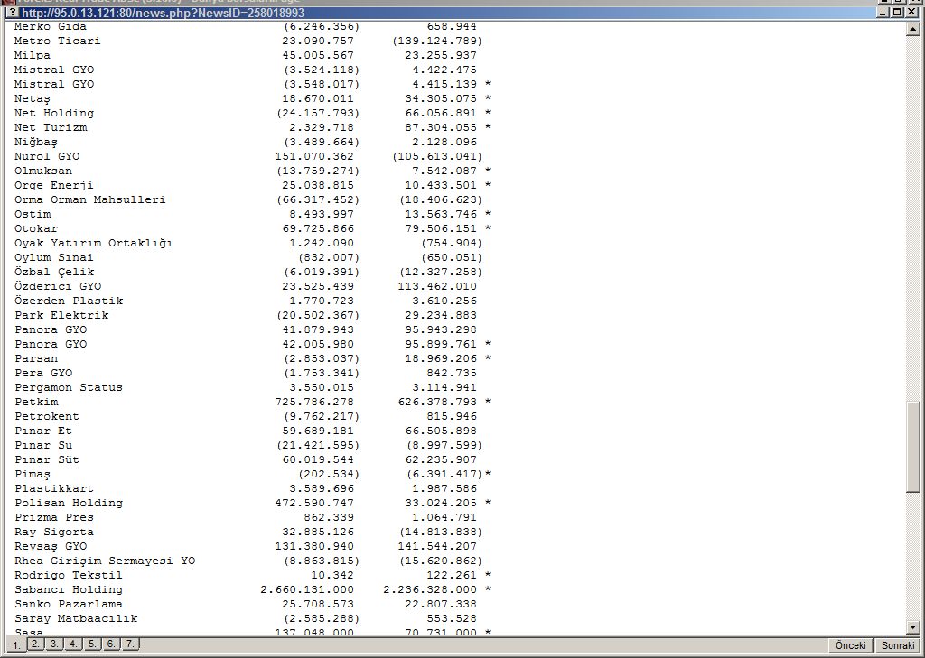Click the question mark icon in title bar
This screenshot has width=925, height=658.
pyautogui.click(x=13, y=13)
